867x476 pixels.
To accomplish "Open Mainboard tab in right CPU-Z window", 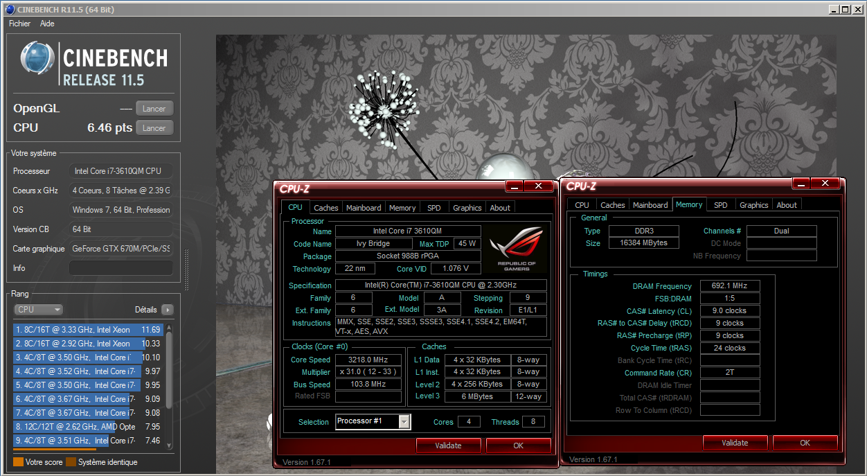I will pos(650,205).
